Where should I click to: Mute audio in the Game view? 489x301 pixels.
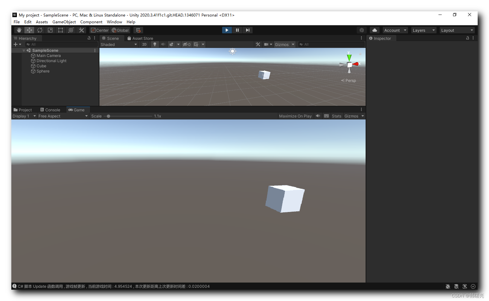coord(318,116)
